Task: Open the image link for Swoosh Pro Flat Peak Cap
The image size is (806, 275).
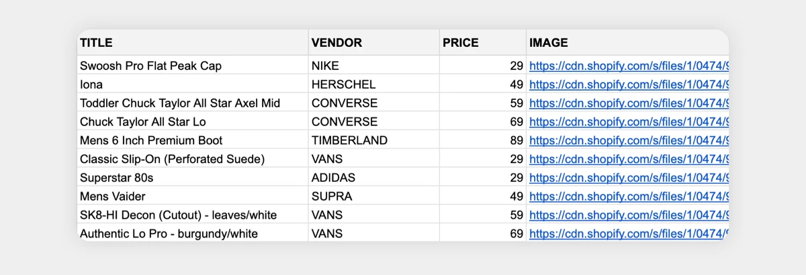Action: [x=629, y=66]
